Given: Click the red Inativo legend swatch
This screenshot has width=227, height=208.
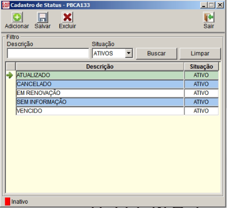Looking at the screenshot, I should tap(7, 202).
